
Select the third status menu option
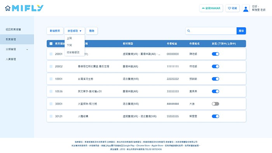[x=73, y=52]
